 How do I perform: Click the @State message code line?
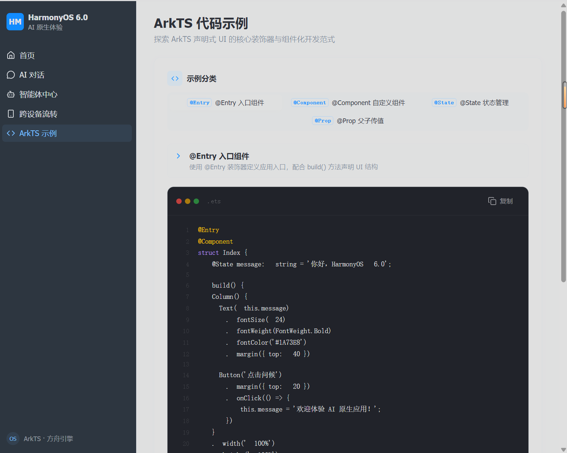(301, 264)
